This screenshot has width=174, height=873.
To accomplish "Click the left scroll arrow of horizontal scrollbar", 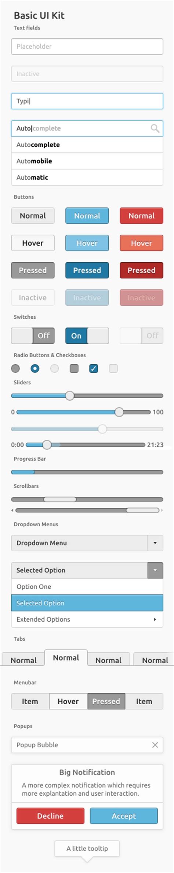I will pos(12,510).
